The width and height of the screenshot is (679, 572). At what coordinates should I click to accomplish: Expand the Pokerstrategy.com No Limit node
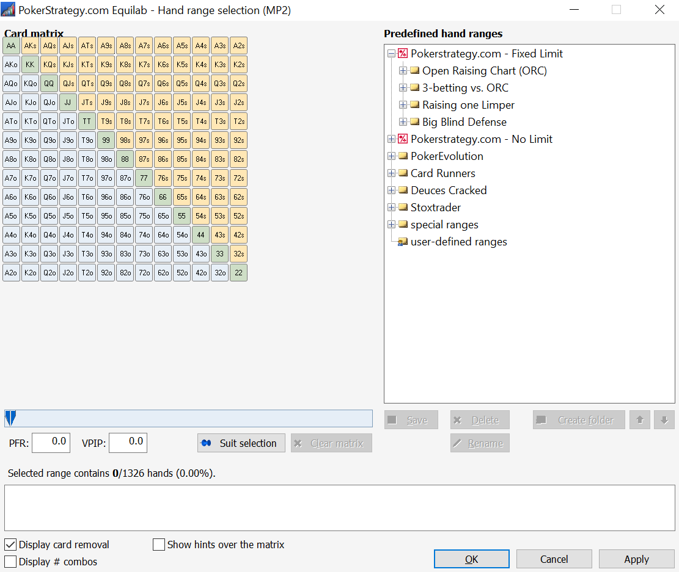coord(392,139)
